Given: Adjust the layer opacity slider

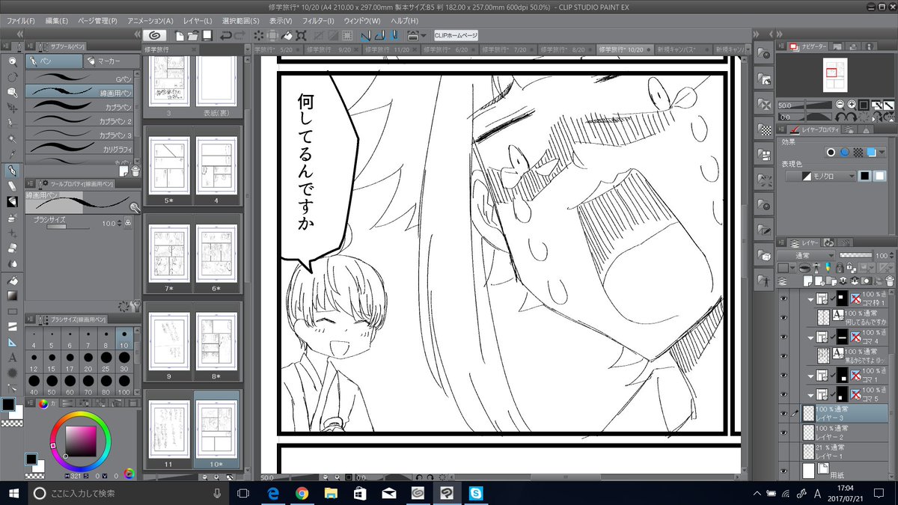Looking at the screenshot, I should tap(855, 255).
